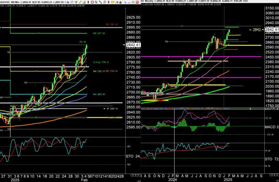Click the STO 72 label in the weekly chart

tap(272, 159)
